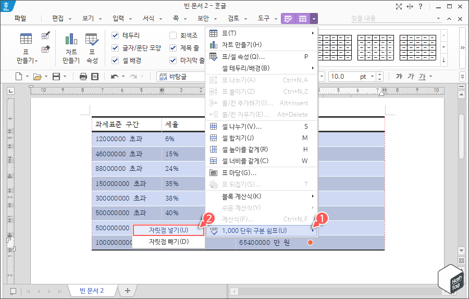Expand the 찾을 내용 search dropdown arrow
The width and height of the screenshot is (469, 299).
pyautogui.click(x=438, y=19)
